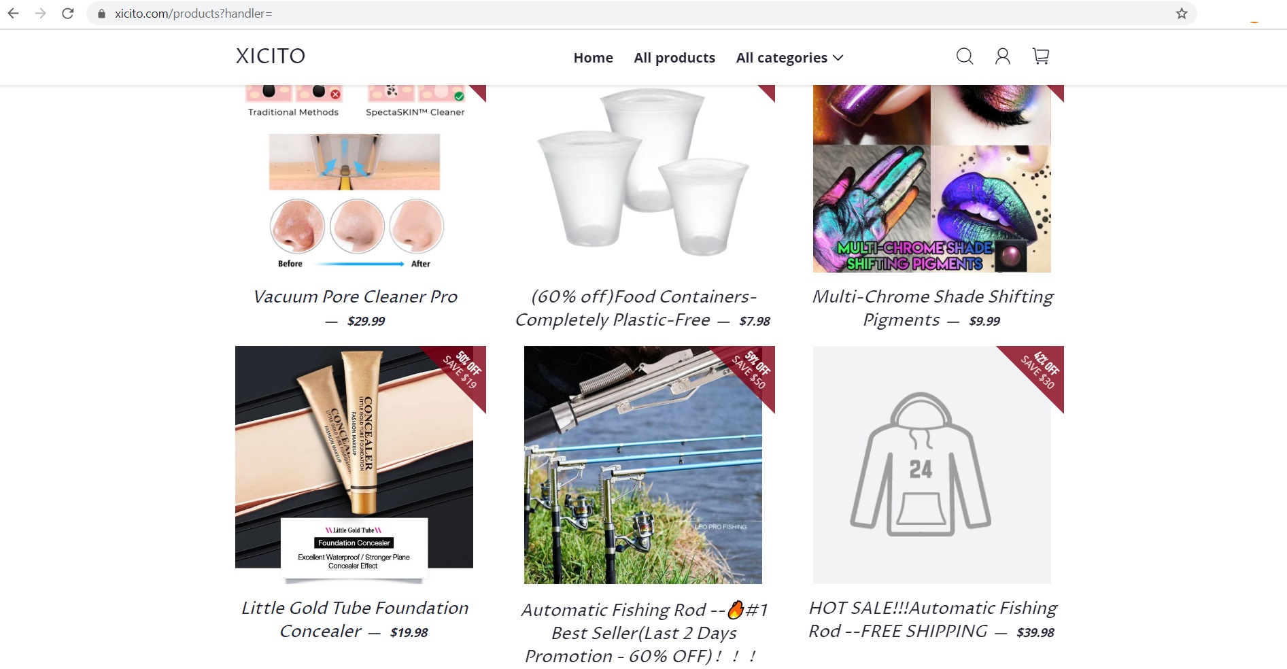The image size is (1287, 669).
Task: Open Multi-Chrome Shade Shifting Pigments title
Action: [932, 308]
